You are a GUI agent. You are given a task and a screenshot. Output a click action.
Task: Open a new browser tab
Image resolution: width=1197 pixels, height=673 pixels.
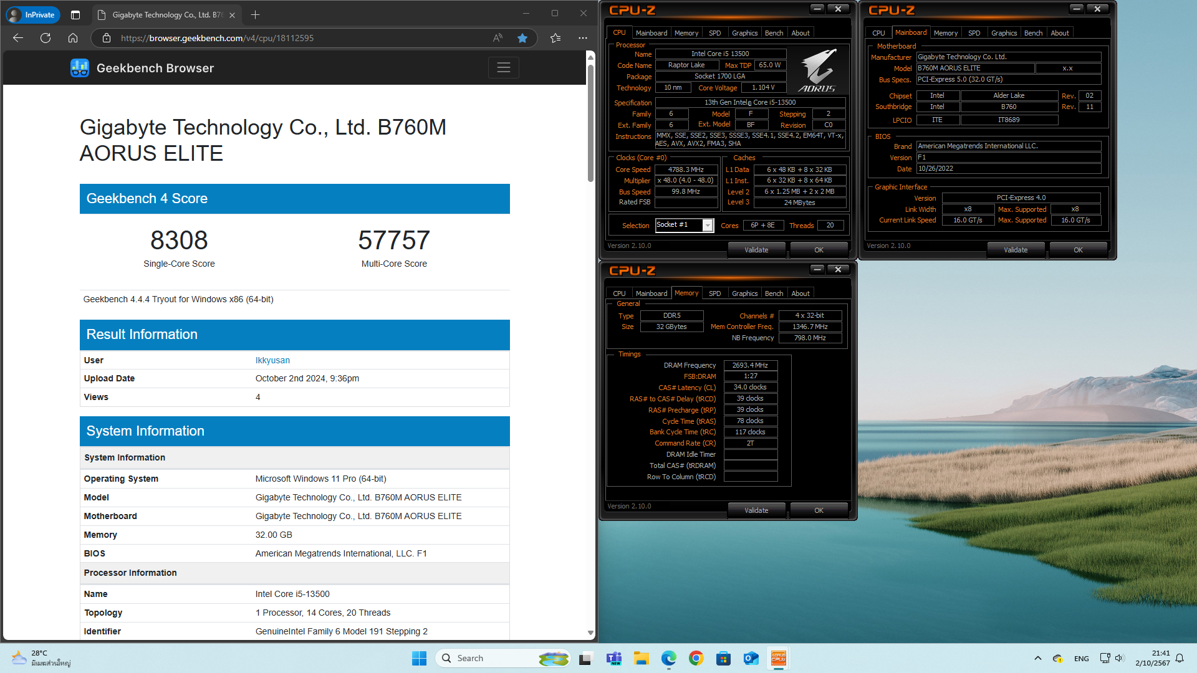pos(255,14)
